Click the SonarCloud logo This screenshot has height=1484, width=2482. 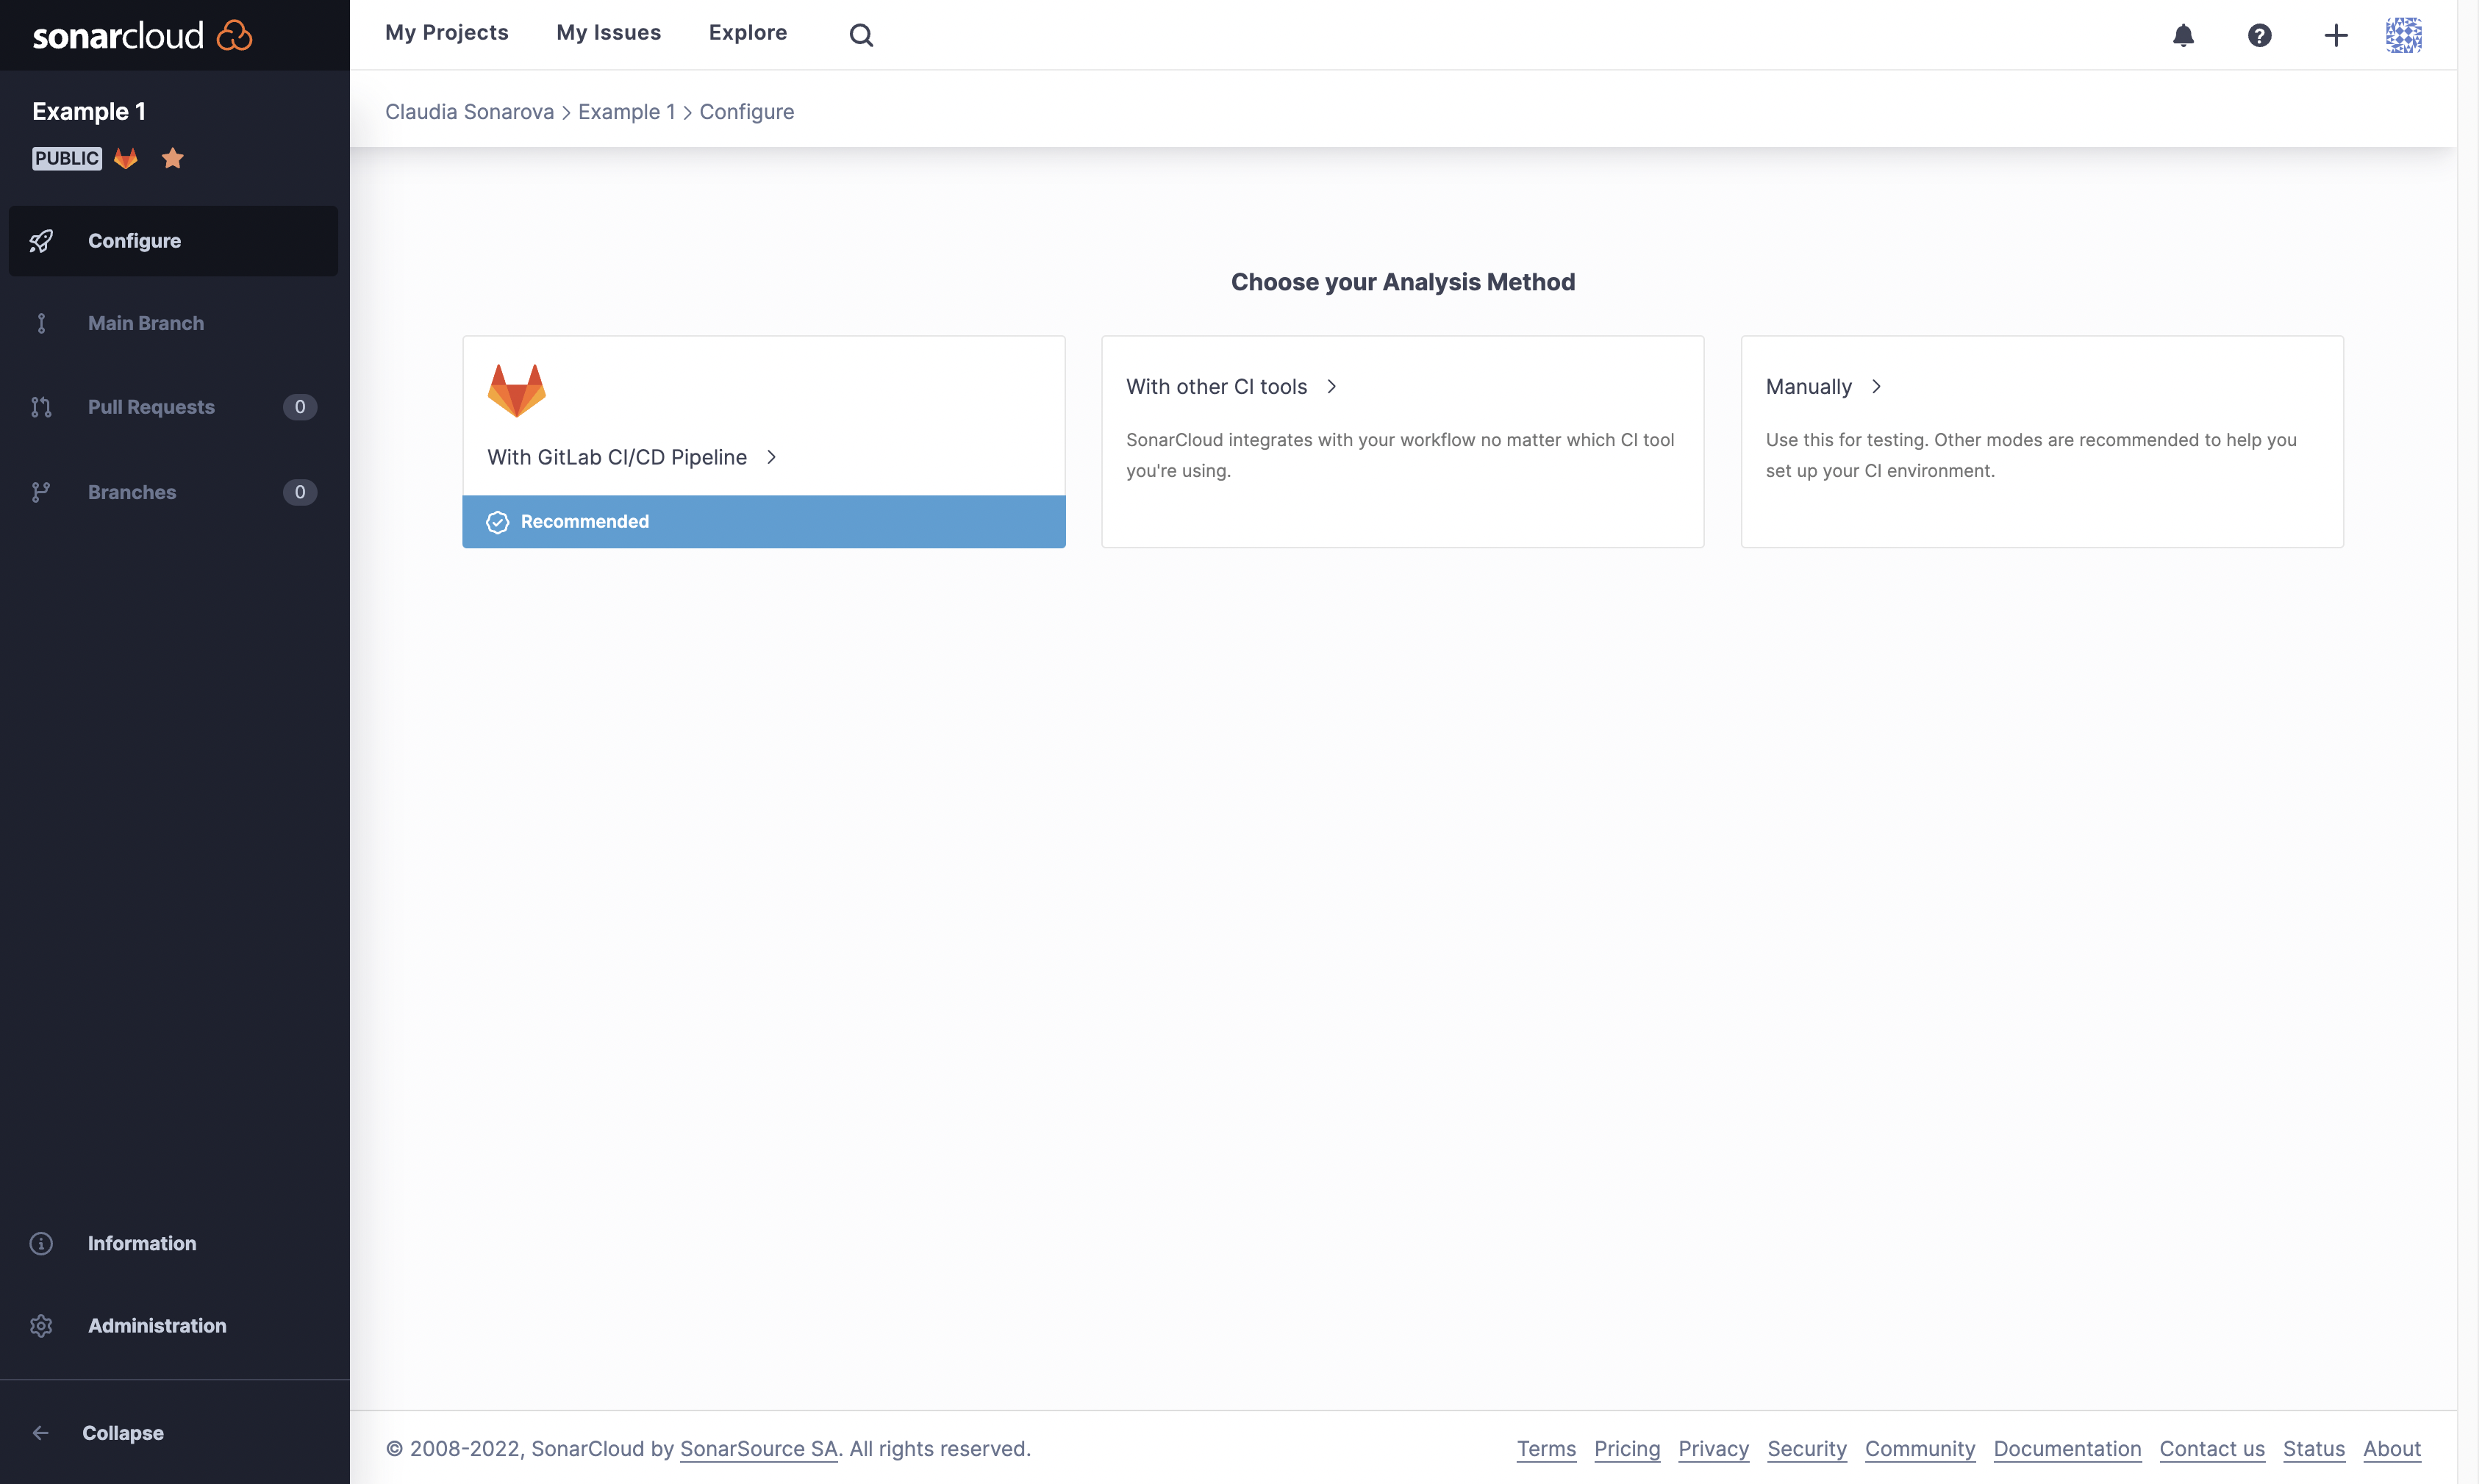142,35
